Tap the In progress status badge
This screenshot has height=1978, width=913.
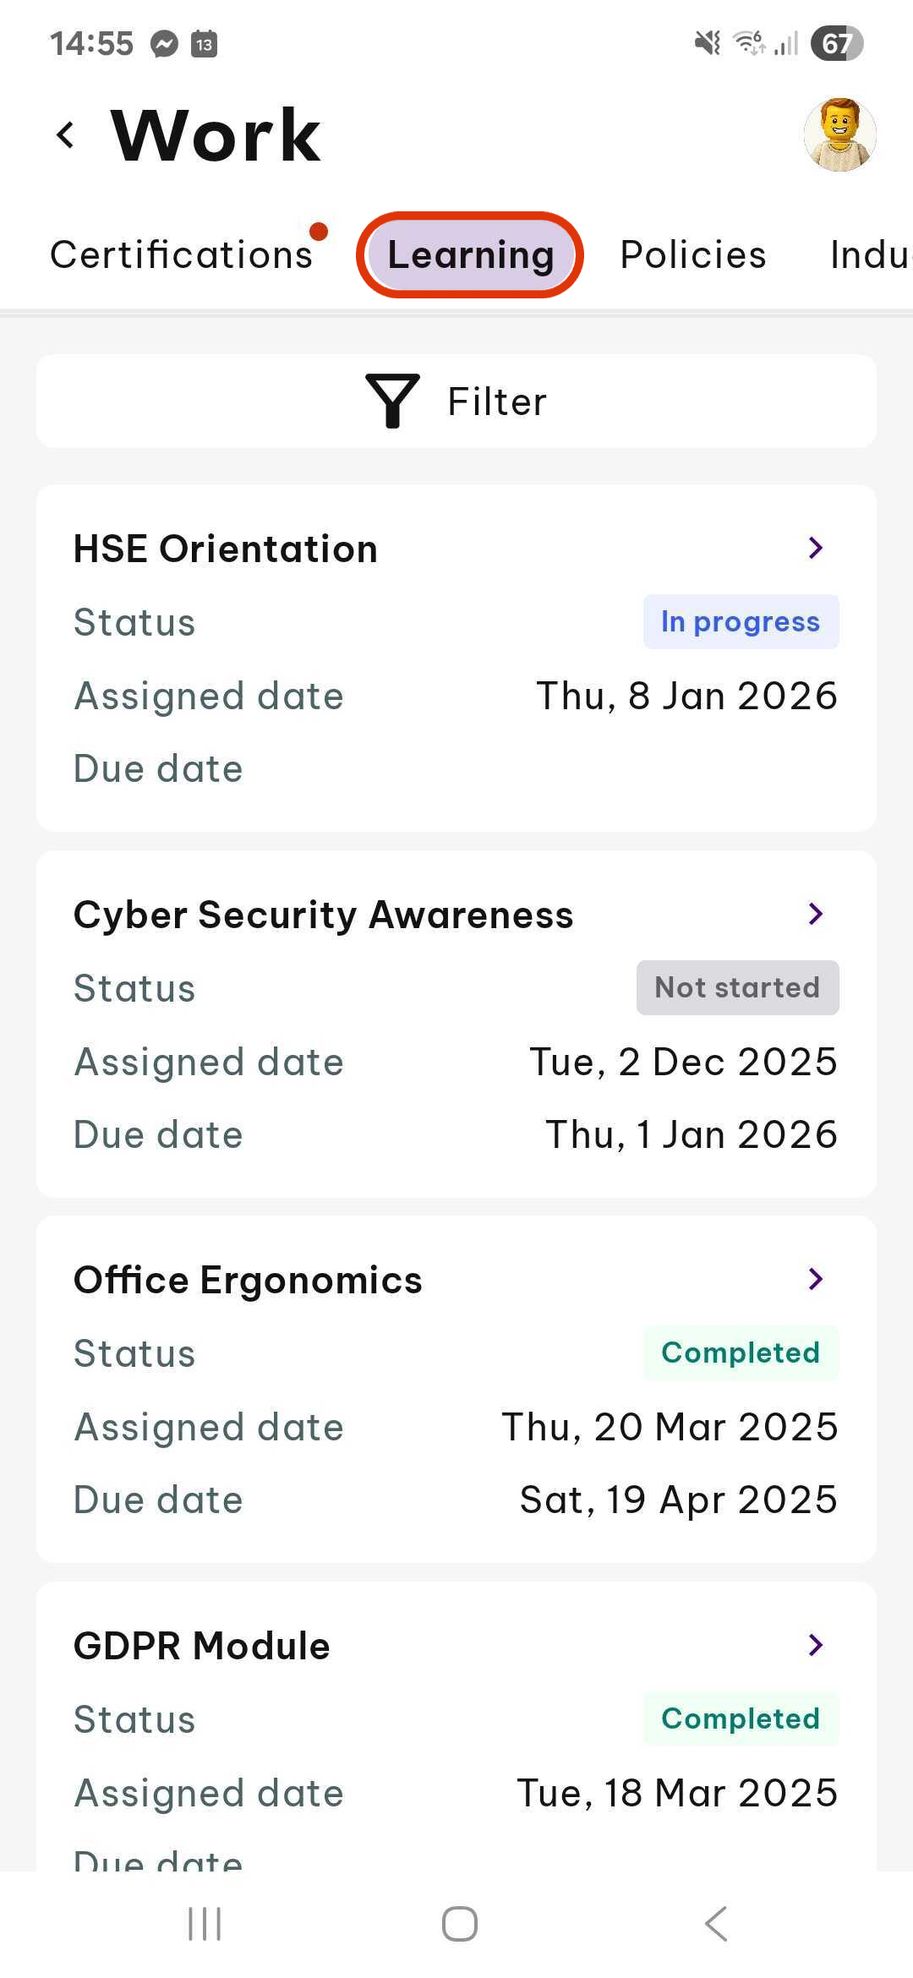click(x=741, y=622)
